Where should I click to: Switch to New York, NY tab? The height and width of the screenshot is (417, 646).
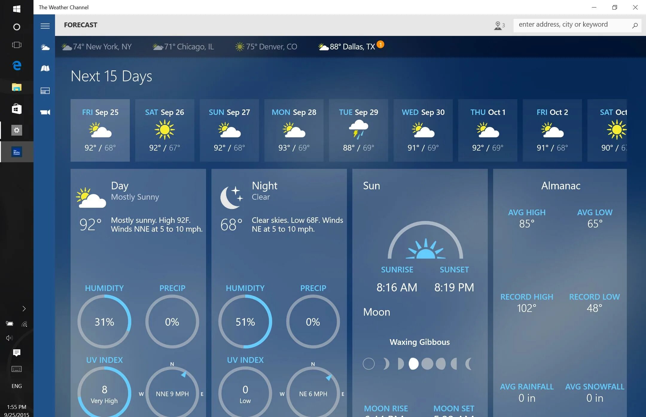[97, 47]
